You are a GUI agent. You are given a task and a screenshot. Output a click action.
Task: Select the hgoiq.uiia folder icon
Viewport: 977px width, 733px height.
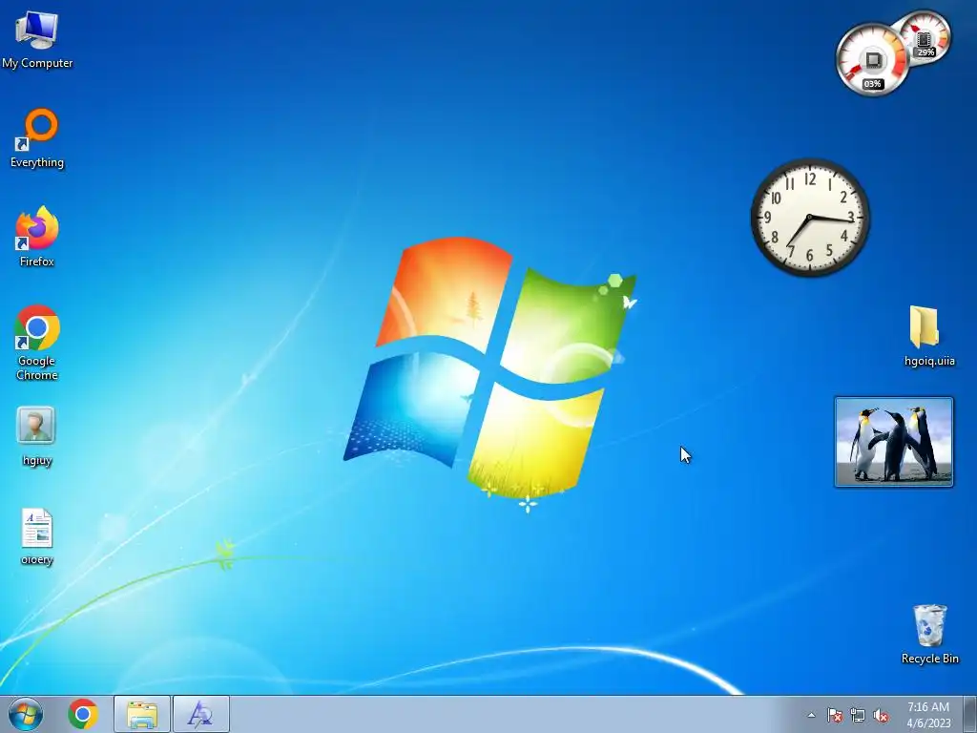coord(929,335)
